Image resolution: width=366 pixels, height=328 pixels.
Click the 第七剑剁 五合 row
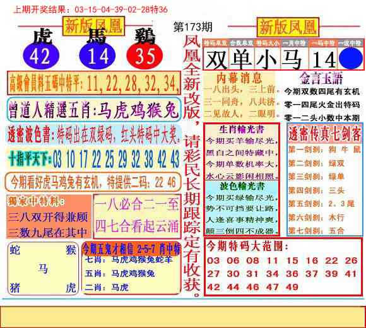pyautogui.click(x=317, y=231)
